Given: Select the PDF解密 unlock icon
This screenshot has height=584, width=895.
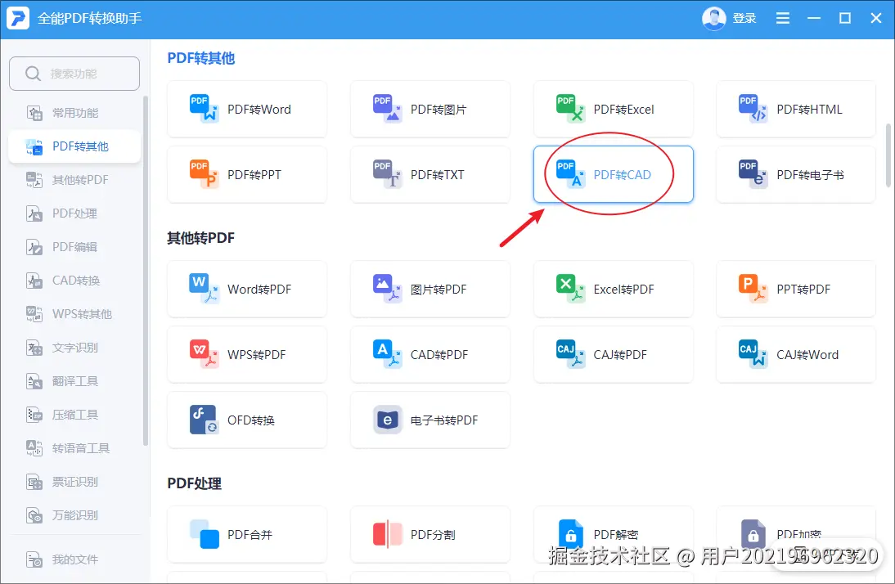Looking at the screenshot, I should (x=570, y=534).
